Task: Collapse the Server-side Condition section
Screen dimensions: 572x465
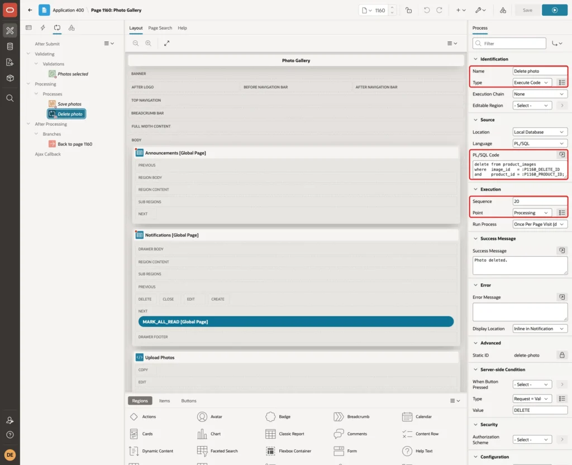Action: click(x=475, y=369)
